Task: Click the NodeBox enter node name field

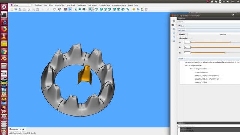Action: [x=208, y=126]
